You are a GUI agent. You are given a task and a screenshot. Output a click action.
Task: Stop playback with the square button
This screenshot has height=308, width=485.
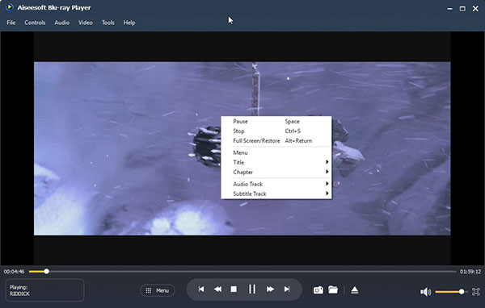[x=234, y=289]
